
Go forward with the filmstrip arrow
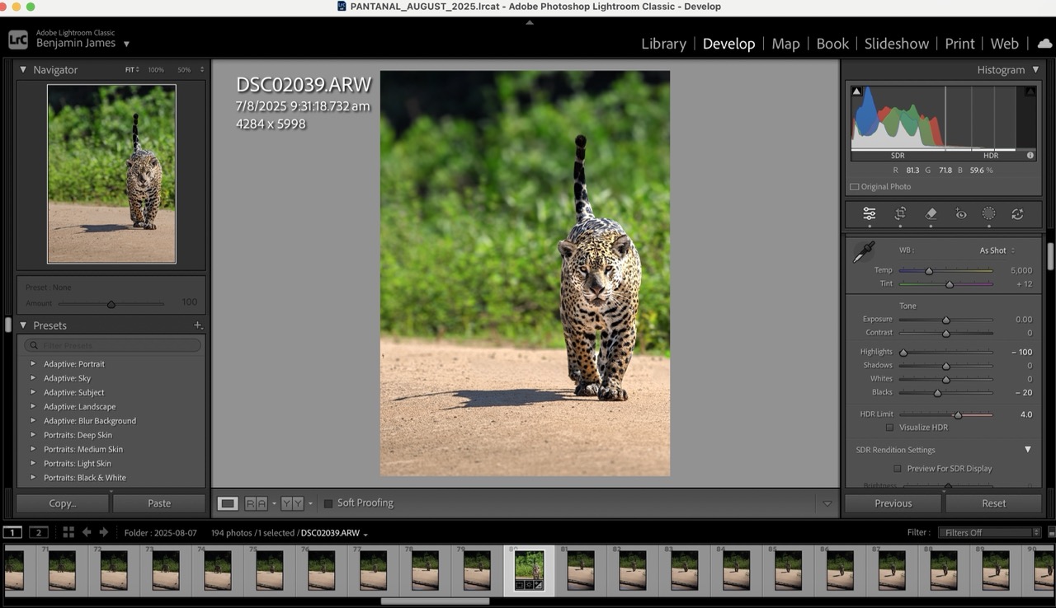tap(104, 533)
